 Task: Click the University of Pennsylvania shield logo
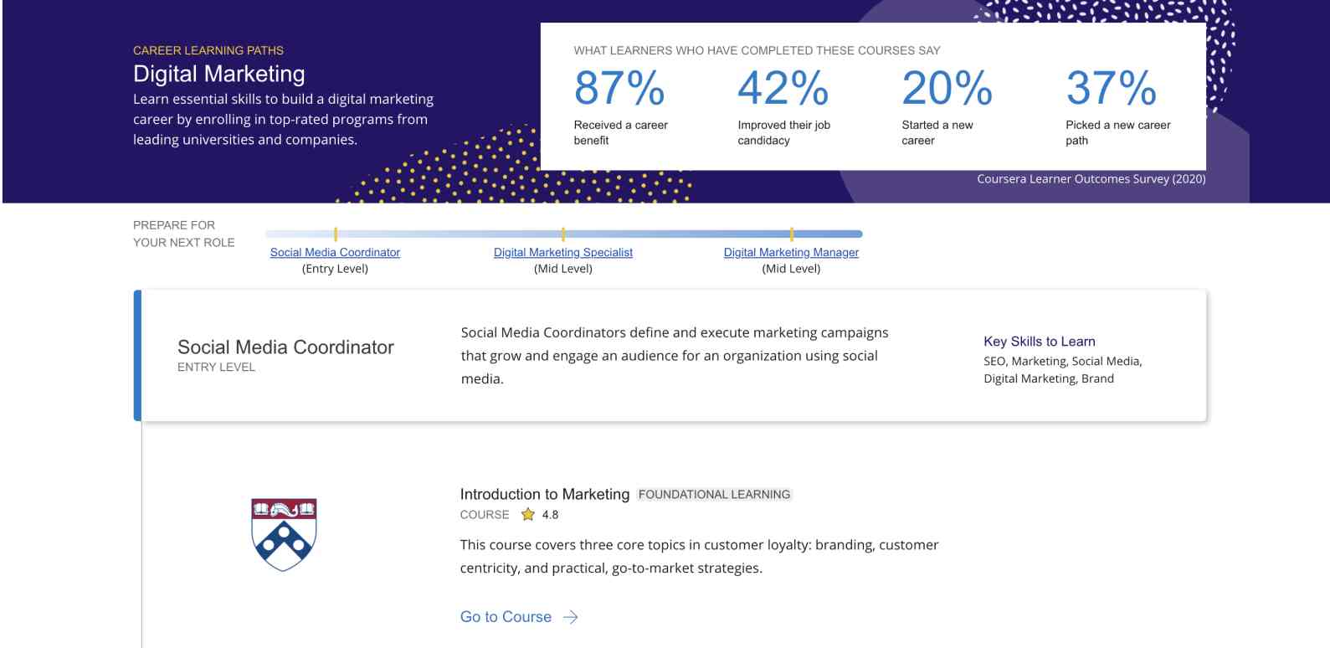tap(284, 535)
